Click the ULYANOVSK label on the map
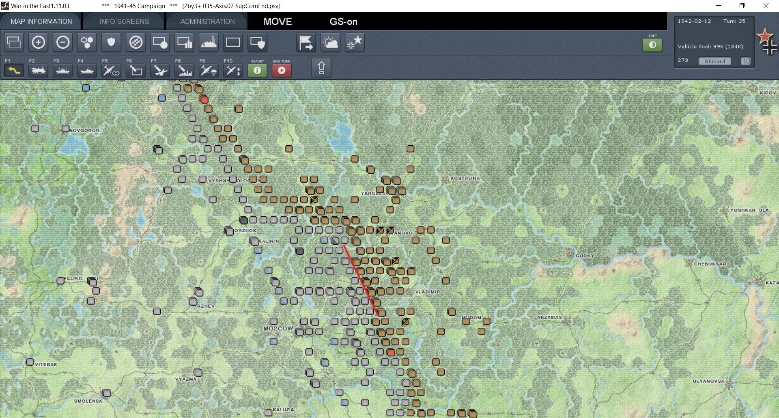The height and width of the screenshot is (418, 779). (708, 381)
